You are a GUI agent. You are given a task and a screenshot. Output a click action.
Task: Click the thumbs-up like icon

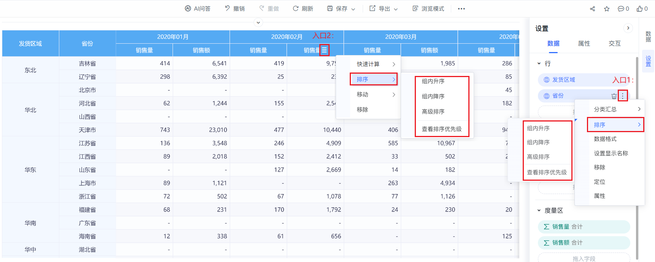click(x=642, y=8)
